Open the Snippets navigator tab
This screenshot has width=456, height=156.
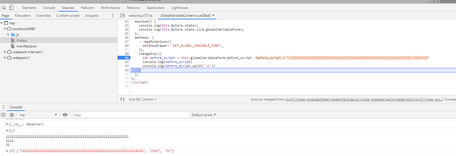click(x=92, y=16)
